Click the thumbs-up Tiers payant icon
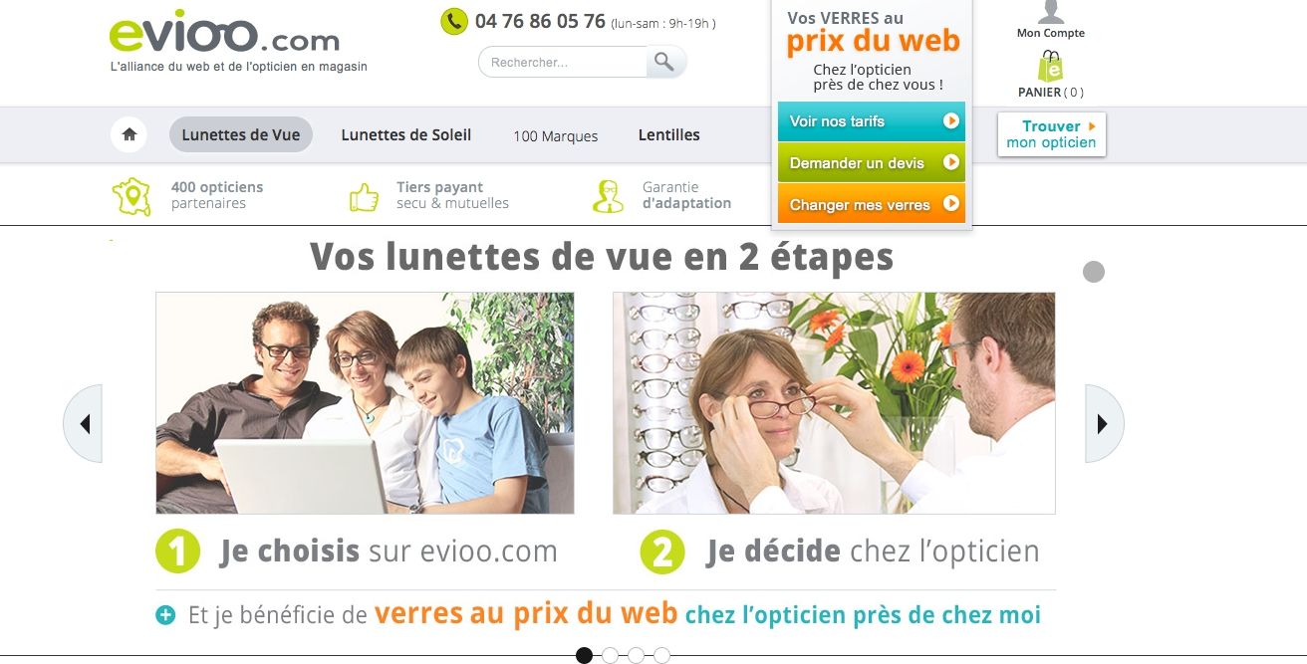Viewport: 1307px width, 664px height. pyautogui.click(x=365, y=196)
